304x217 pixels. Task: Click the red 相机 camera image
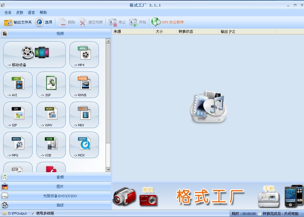148,200
